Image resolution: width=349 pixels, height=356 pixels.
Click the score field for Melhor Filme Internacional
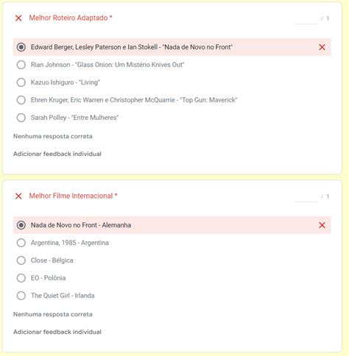click(306, 196)
